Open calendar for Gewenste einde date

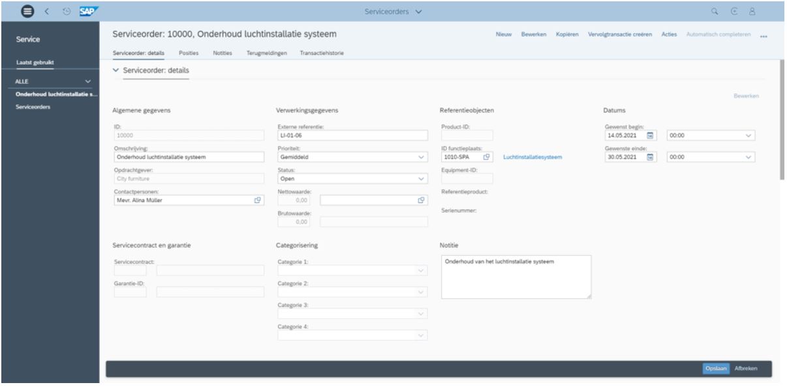pos(650,157)
